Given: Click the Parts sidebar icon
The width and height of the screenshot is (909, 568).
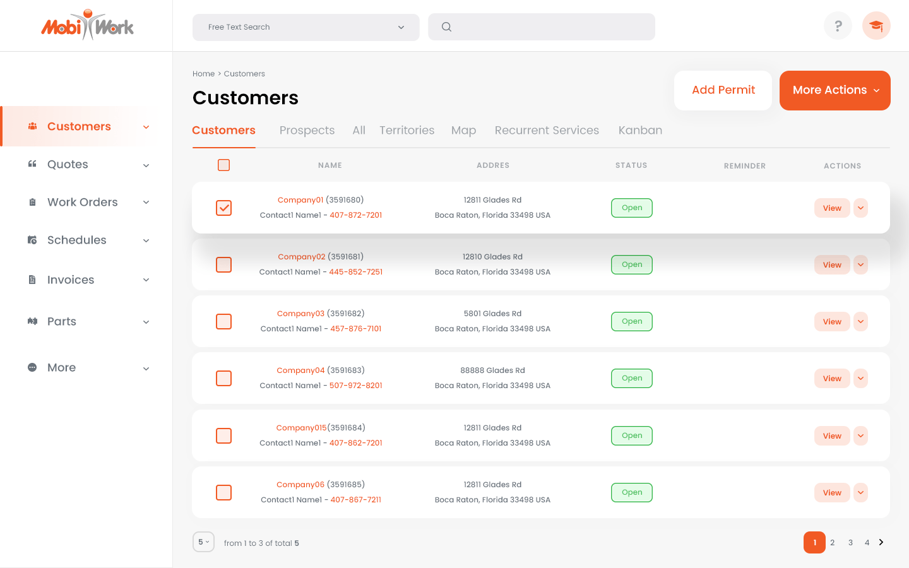Looking at the screenshot, I should [32, 321].
